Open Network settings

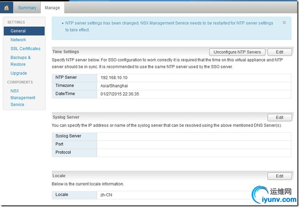[x=18, y=40]
